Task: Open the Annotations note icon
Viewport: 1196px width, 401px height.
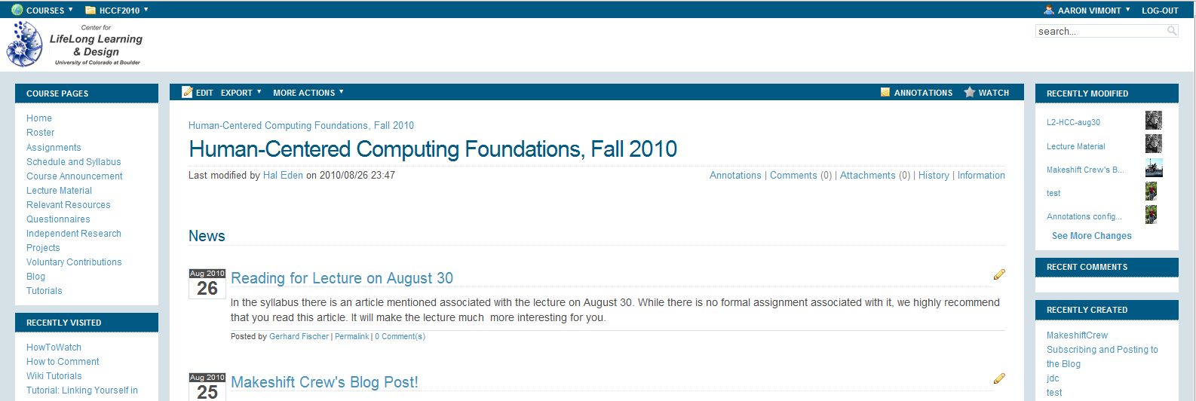Action: pyautogui.click(x=885, y=92)
